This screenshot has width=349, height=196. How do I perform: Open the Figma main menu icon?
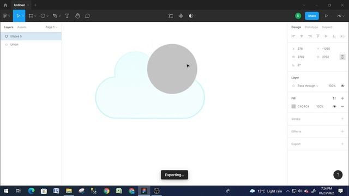click(5, 16)
